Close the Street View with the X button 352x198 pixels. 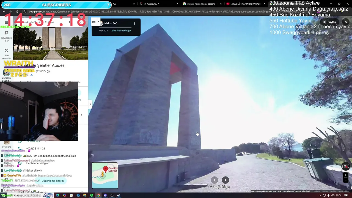click(x=346, y=22)
